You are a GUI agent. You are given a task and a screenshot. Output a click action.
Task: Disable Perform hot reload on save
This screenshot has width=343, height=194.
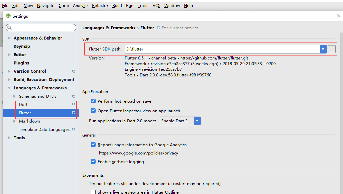(x=93, y=101)
